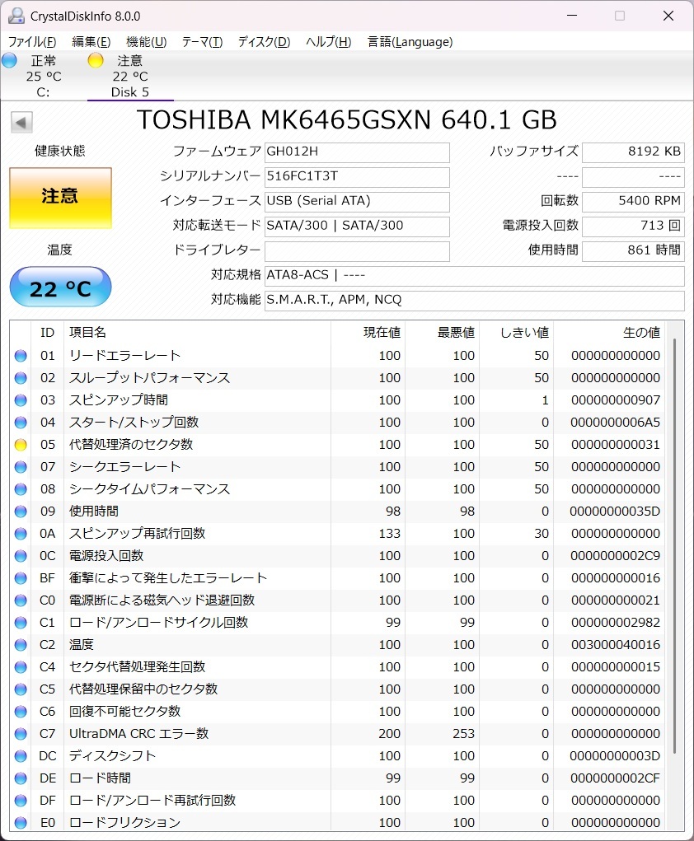Open the 編集(E) menu
Image resolution: width=694 pixels, height=841 pixels.
pyautogui.click(x=91, y=42)
